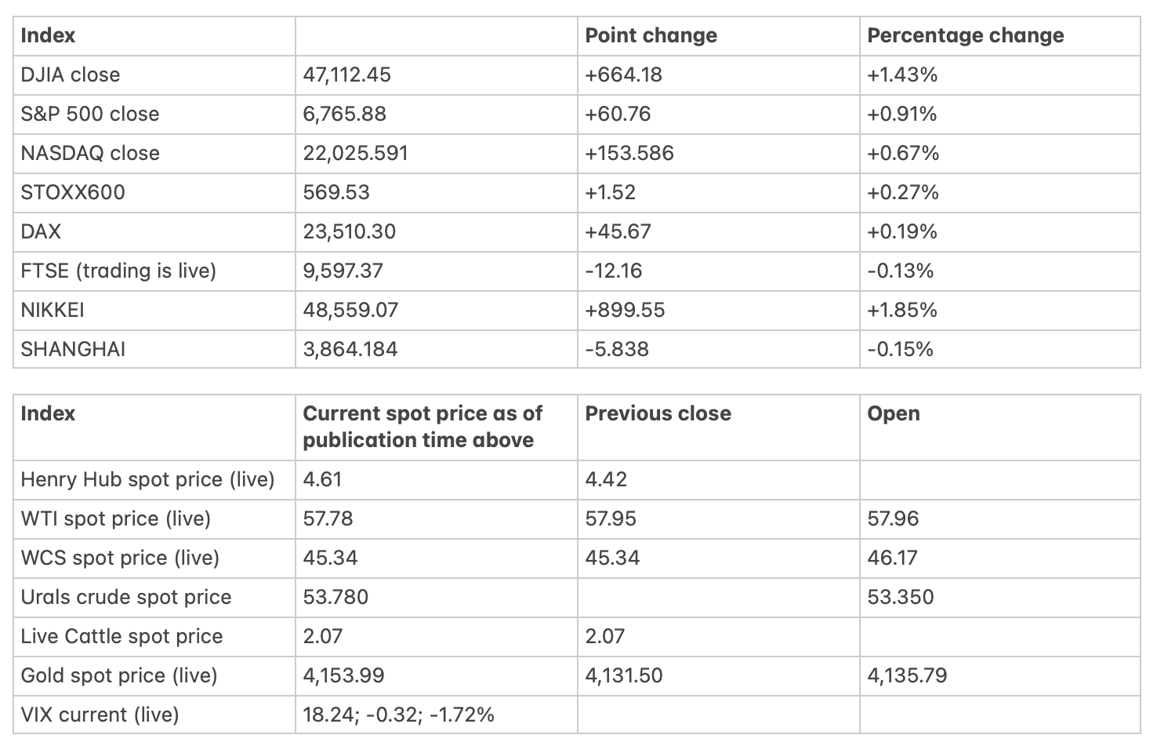
Task: Select the STOXX600 value 569.53
Action: [x=336, y=192]
